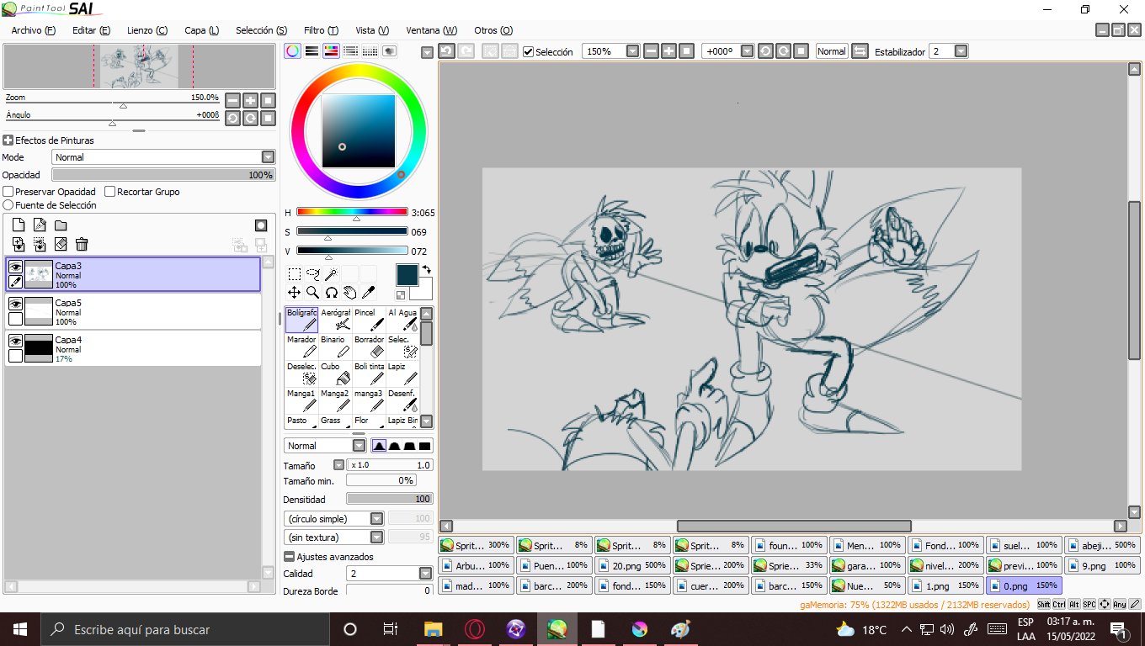Toggle the color wheel panel button

pos(292,50)
